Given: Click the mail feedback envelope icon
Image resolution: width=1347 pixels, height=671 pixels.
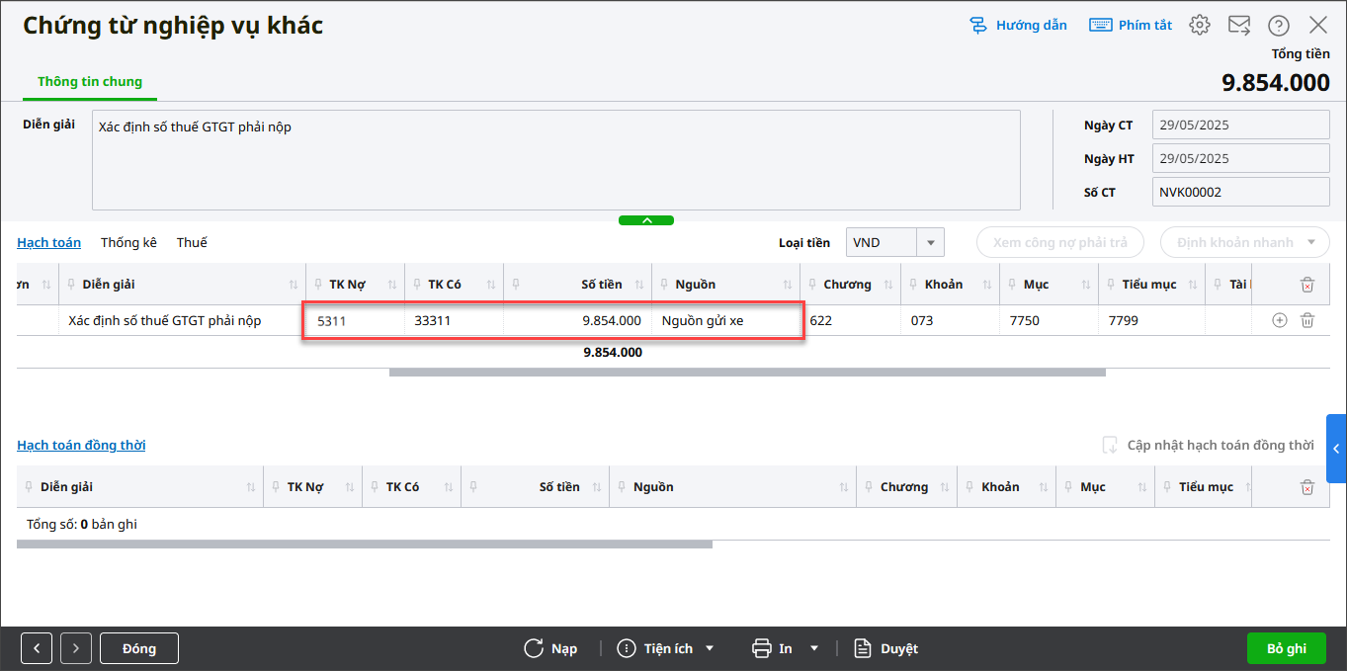Looking at the screenshot, I should tap(1239, 26).
